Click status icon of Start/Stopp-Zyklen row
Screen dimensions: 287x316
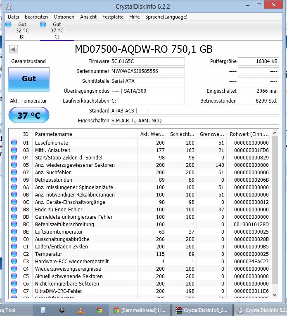14,158
